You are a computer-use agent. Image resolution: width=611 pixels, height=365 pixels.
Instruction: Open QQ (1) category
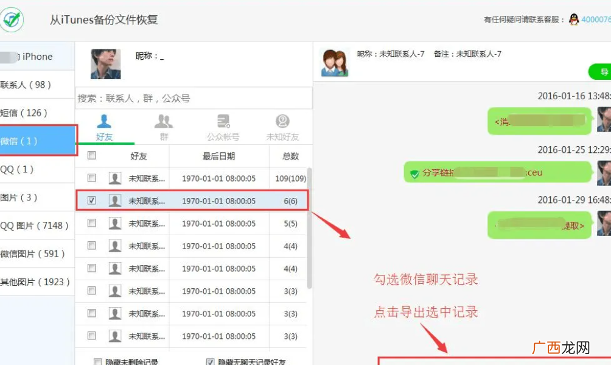(37, 169)
